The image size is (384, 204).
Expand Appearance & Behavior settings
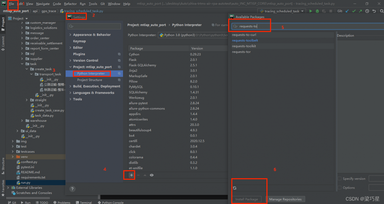pos(70,35)
